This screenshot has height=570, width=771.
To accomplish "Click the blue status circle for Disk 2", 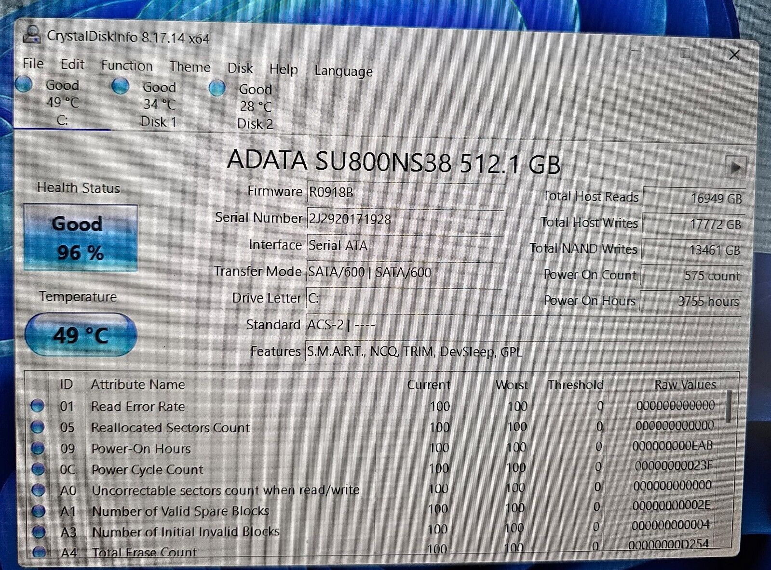I will click(217, 89).
